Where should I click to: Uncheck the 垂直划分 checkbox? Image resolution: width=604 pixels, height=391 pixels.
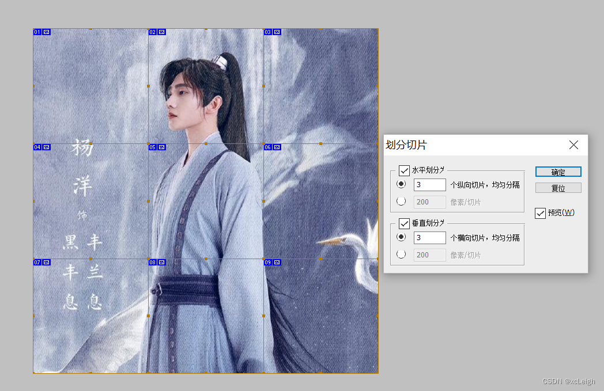tap(404, 223)
